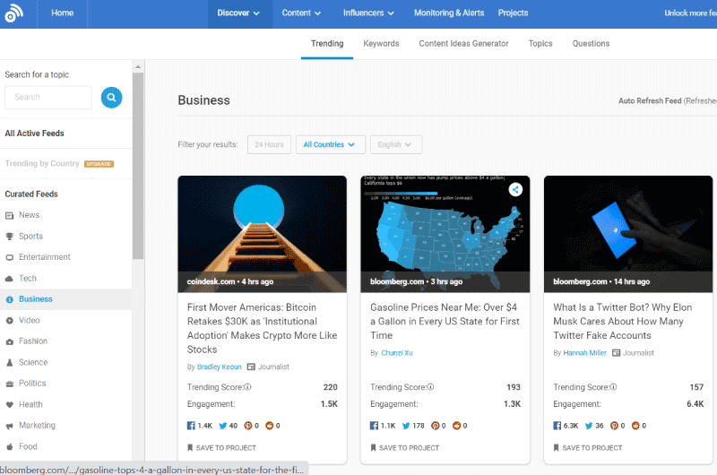Click the Trending Score info icon on the Twitter Bot card
The width and height of the screenshot is (717, 475).
613,387
